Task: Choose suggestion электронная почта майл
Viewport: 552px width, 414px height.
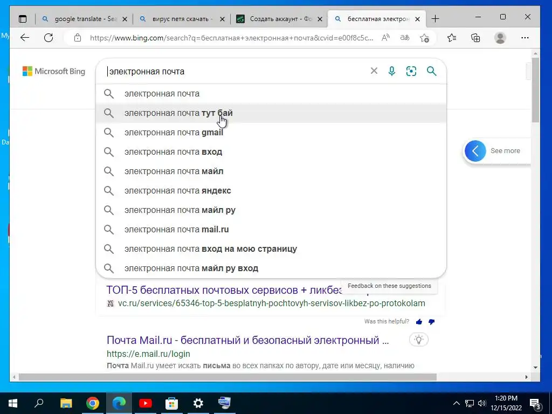Action: (x=271, y=171)
